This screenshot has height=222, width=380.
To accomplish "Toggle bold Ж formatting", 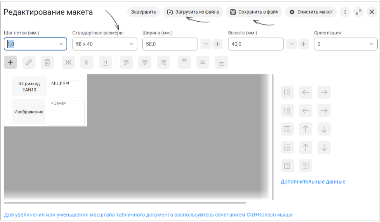I will tap(68, 62).
